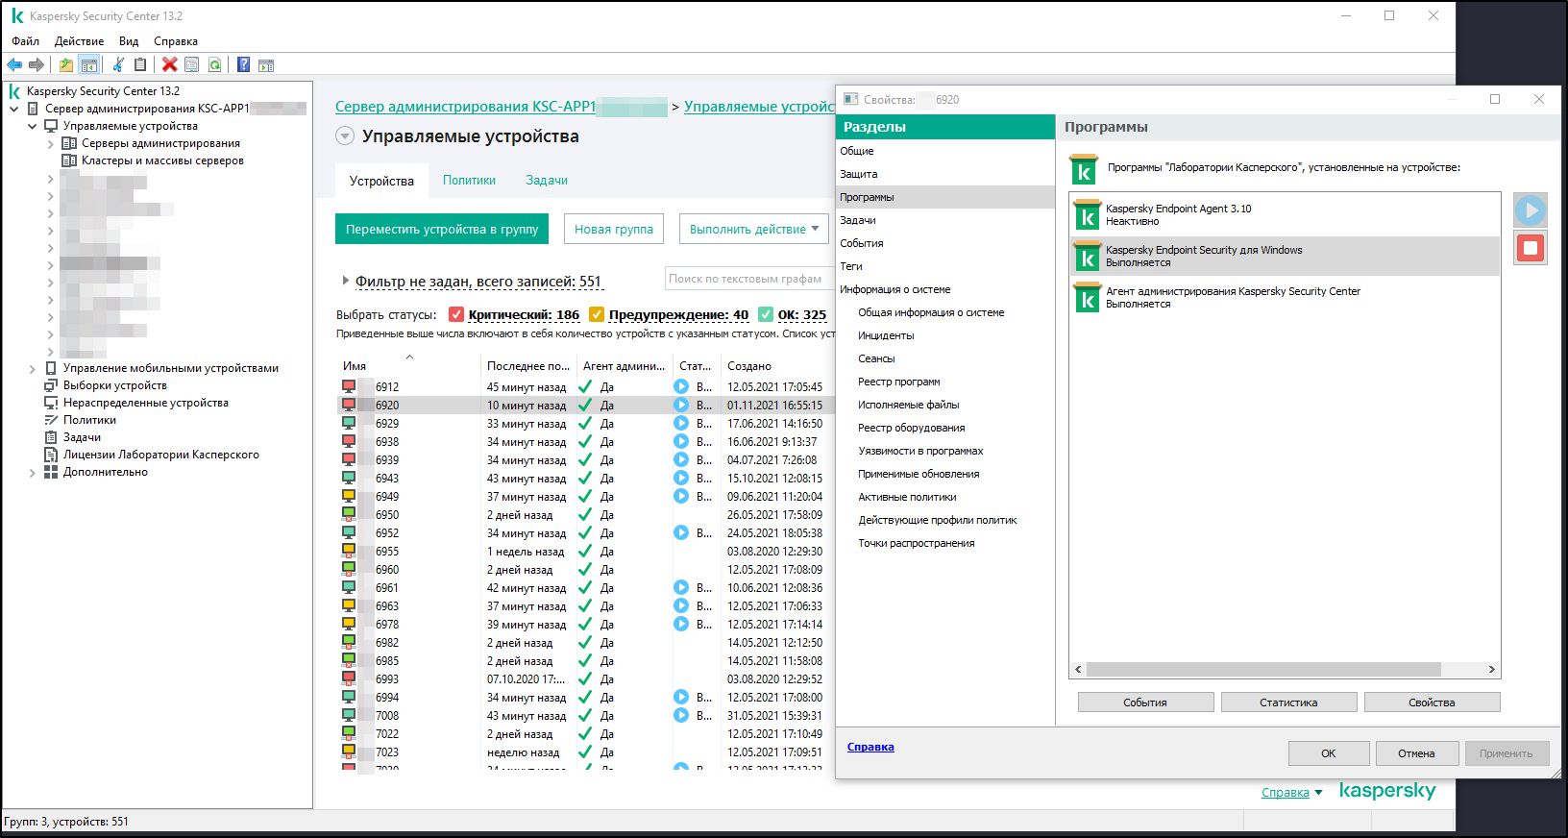Stop Kaspersky Endpoint Security with red button

(x=1530, y=249)
